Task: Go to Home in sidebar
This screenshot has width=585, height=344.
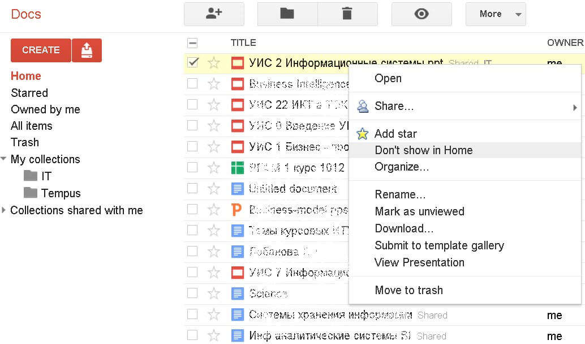Action: pyautogui.click(x=26, y=76)
